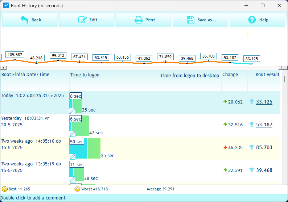288x202 pixels.
Task: Click the 109.687 data point on the chart
Action: [15, 55]
